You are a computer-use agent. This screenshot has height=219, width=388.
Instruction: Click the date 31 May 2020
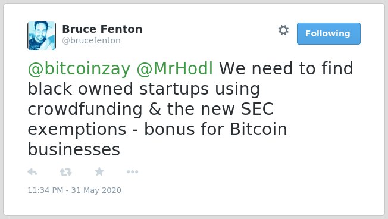(x=96, y=190)
